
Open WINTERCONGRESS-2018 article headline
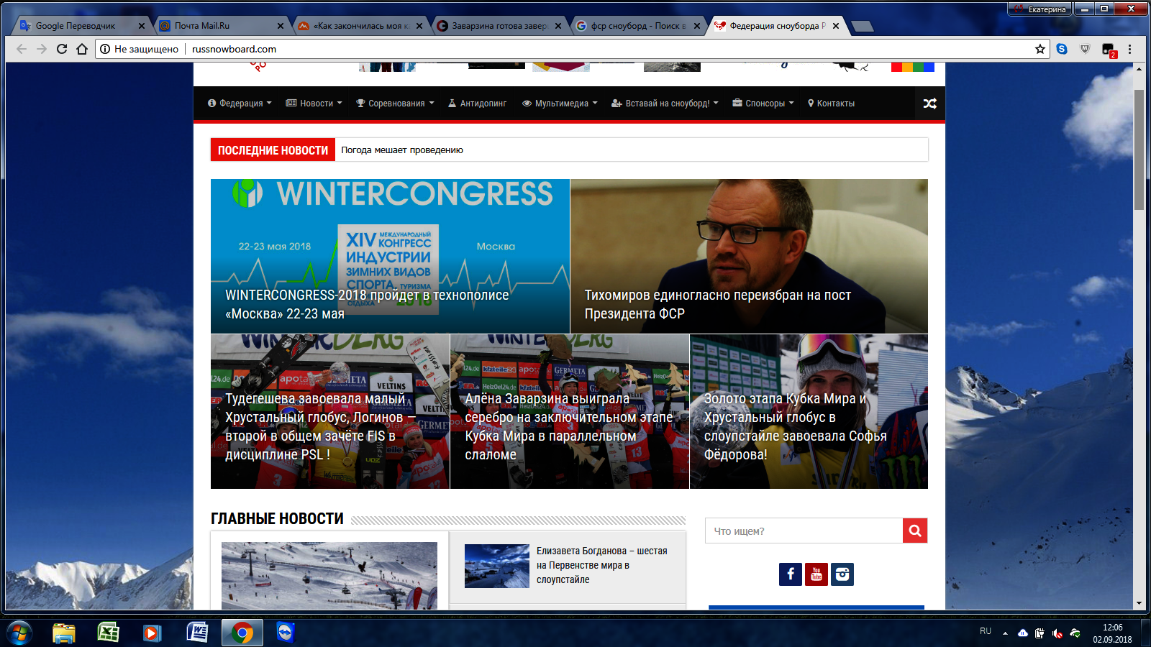click(367, 304)
